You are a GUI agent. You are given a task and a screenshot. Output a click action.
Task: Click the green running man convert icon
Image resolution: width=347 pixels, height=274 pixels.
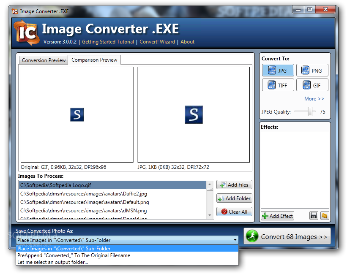(x=252, y=236)
